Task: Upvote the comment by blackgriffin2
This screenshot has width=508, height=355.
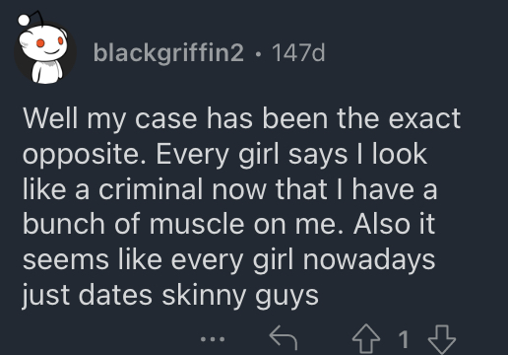Action: [x=366, y=338]
